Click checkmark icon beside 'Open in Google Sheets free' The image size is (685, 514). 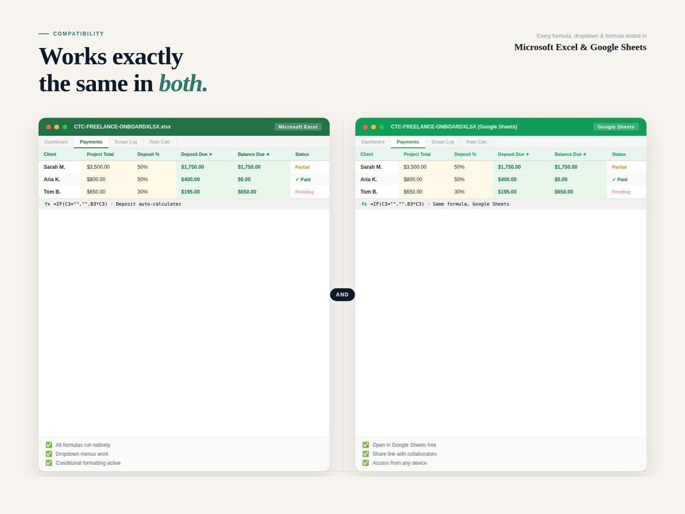[x=365, y=445]
